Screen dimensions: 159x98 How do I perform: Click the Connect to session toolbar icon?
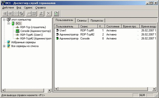click(x=5, y=14)
